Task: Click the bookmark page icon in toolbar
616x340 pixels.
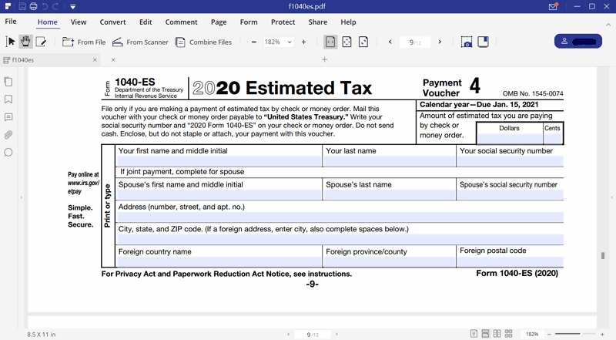Action: 484,42
